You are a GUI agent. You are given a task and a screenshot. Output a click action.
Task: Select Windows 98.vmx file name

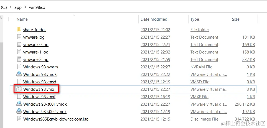[x=39, y=89]
